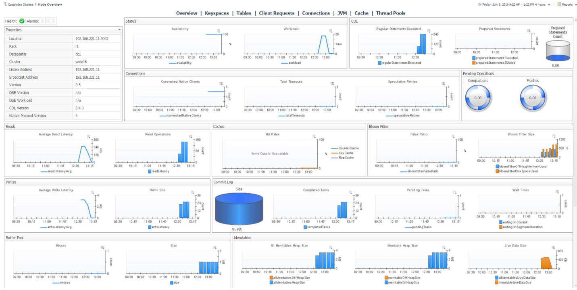The height and width of the screenshot is (290, 577).
Task: Open the Availability chart options icon
Action: [x=218, y=31]
